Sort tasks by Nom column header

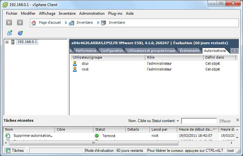(29, 129)
